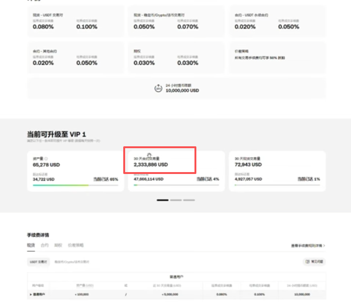
Task: Open the 查看手续费规则详情 link
Action: coord(308,246)
